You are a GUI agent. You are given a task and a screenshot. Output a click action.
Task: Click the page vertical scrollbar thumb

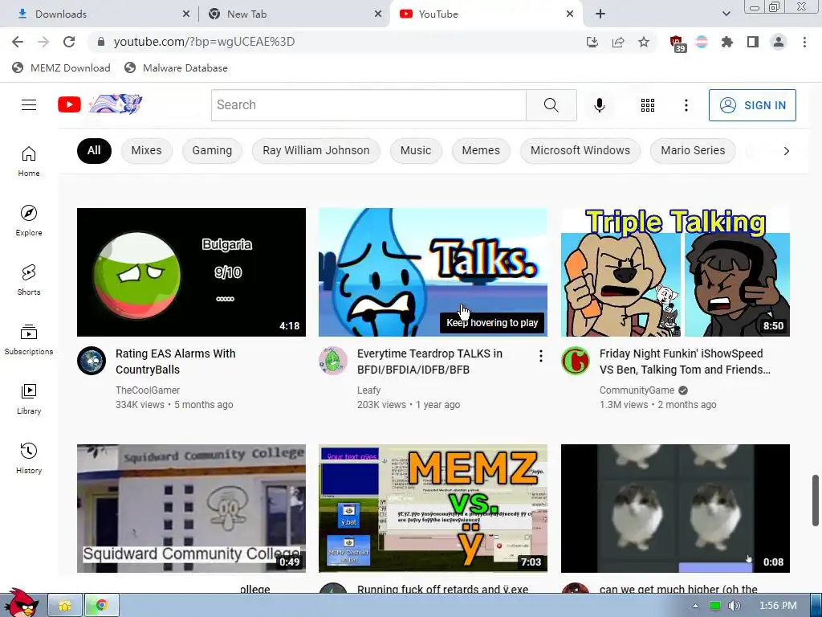[816, 500]
